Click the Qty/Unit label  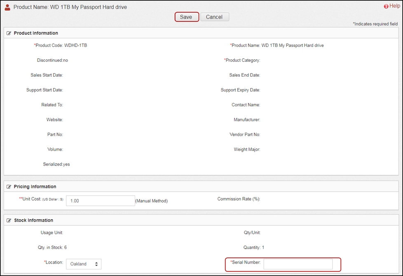[252, 233]
